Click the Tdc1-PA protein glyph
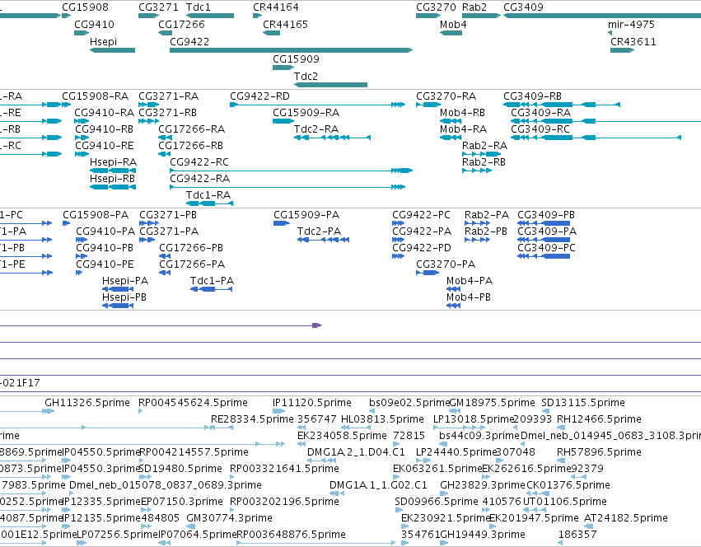 click(211, 289)
